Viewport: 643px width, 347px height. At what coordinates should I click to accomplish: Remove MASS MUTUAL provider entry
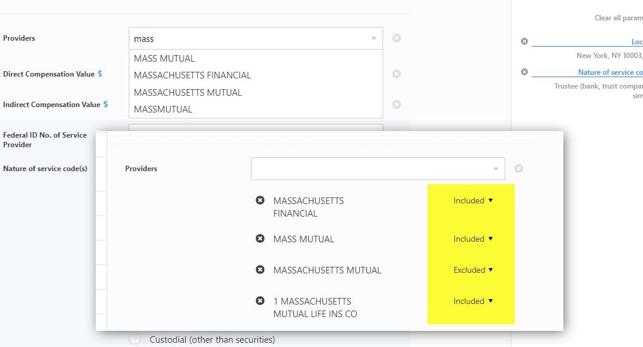point(260,239)
